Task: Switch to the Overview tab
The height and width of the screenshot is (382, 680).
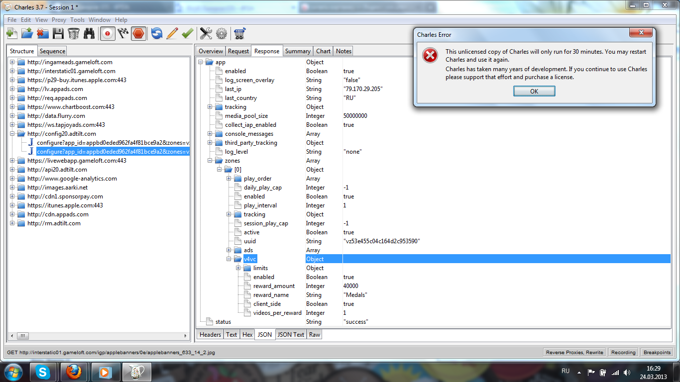Action: click(x=211, y=51)
